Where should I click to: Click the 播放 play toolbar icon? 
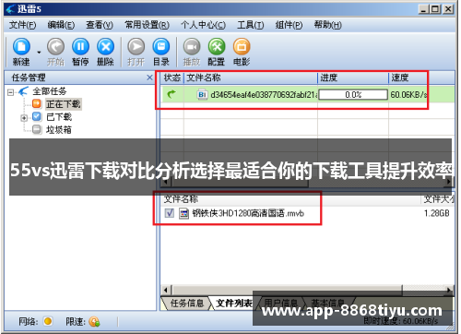pyautogui.click(x=192, y=47)
